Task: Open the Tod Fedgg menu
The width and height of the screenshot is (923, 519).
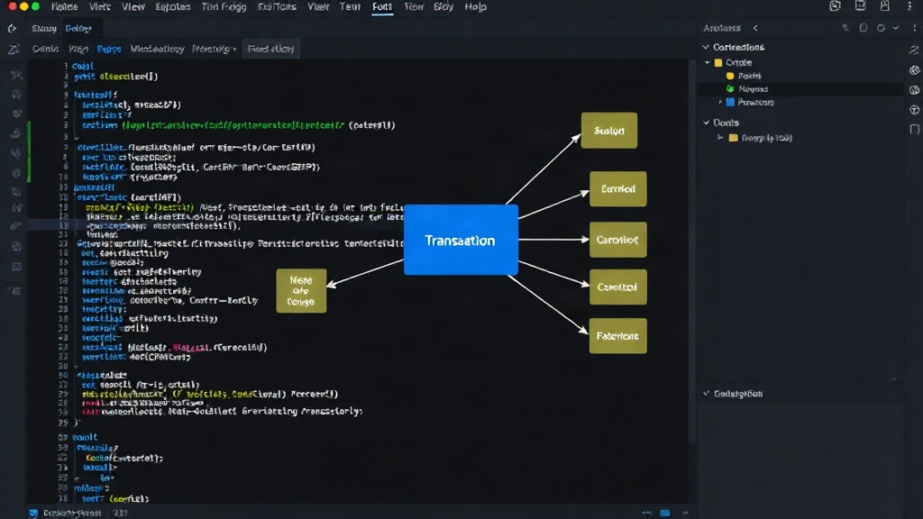Action: click(224, 7)
